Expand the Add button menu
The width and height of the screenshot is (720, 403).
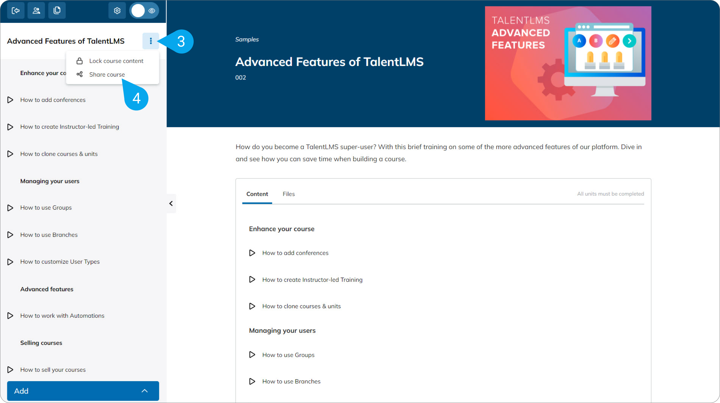pos(83,391)
